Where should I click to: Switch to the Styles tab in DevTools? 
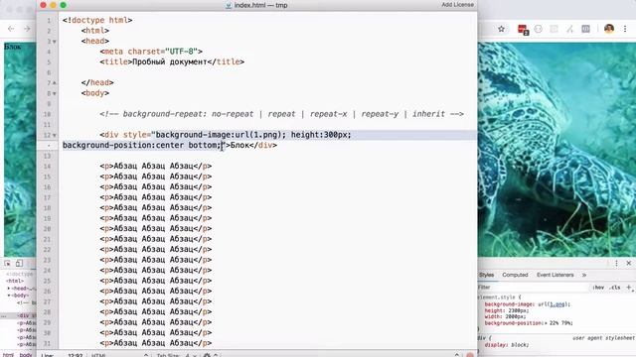[486, 275]
